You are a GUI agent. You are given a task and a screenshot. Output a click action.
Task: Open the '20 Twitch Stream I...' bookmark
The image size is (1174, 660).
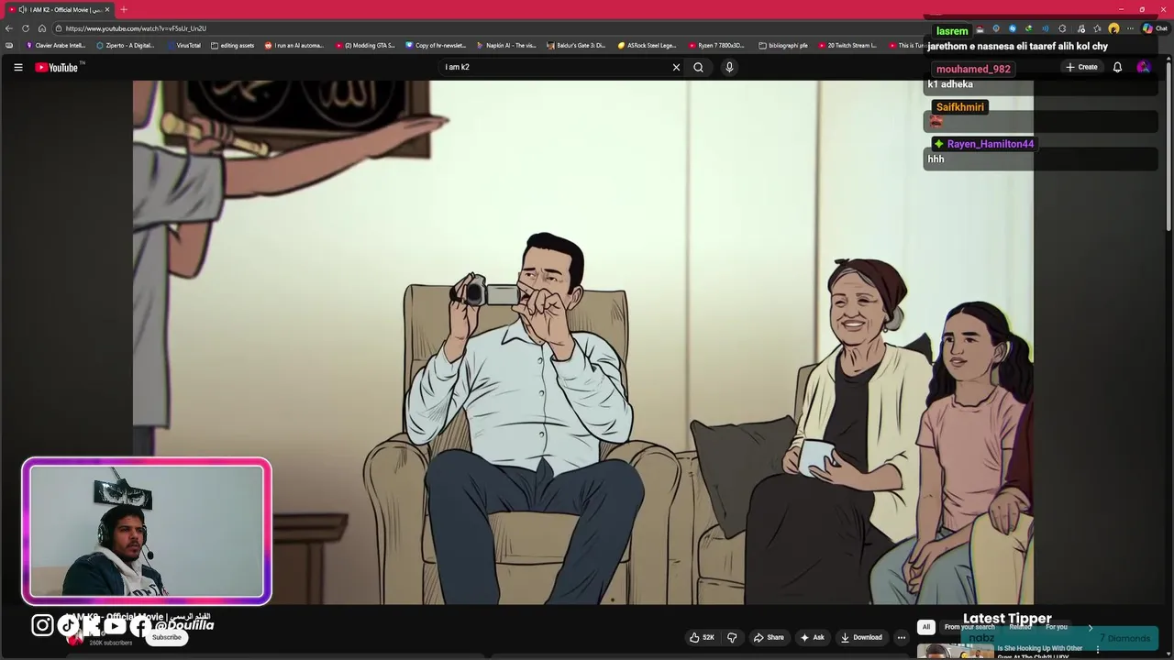click(848, 45)
